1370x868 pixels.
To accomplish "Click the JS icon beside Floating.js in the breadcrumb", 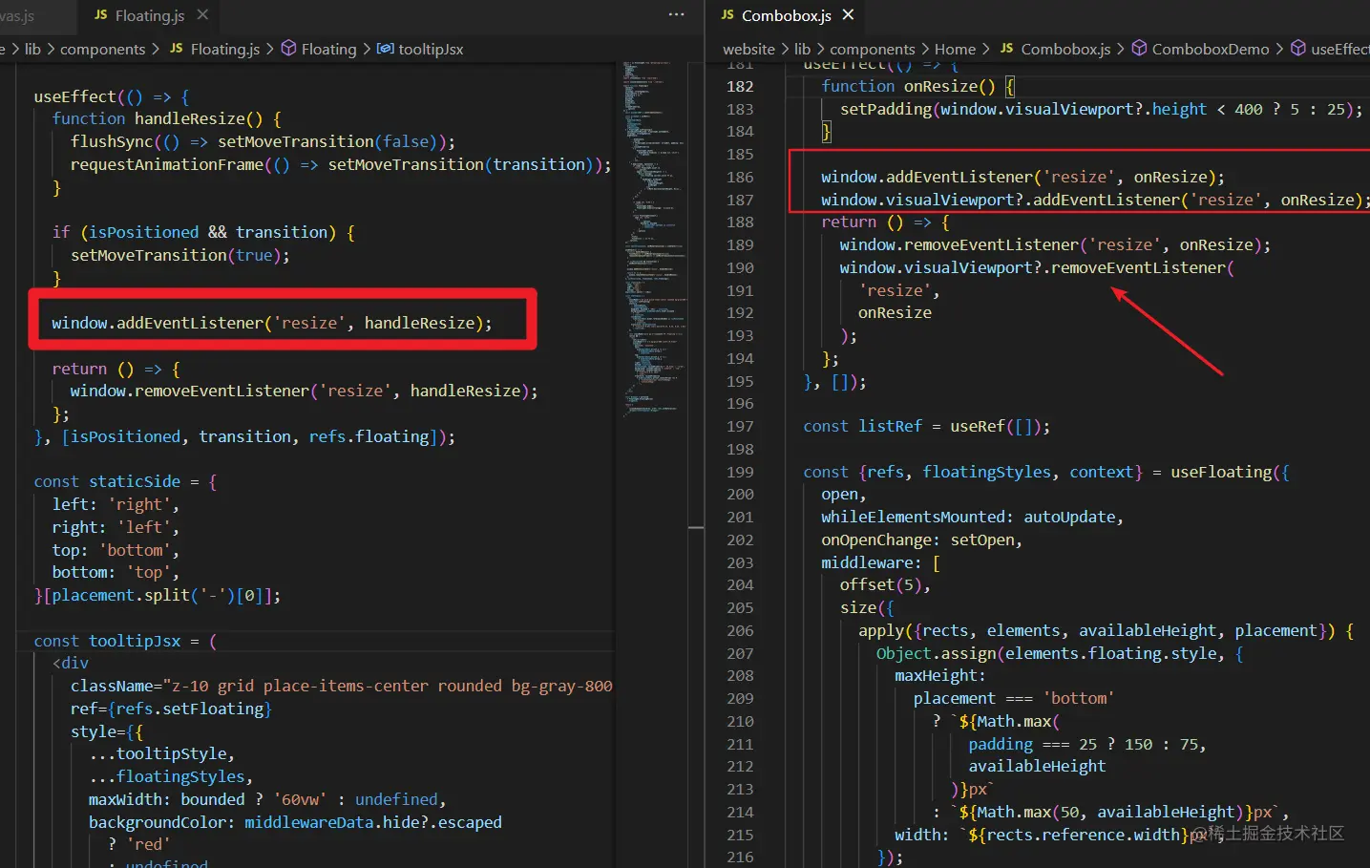I will (x=176, y=49).
